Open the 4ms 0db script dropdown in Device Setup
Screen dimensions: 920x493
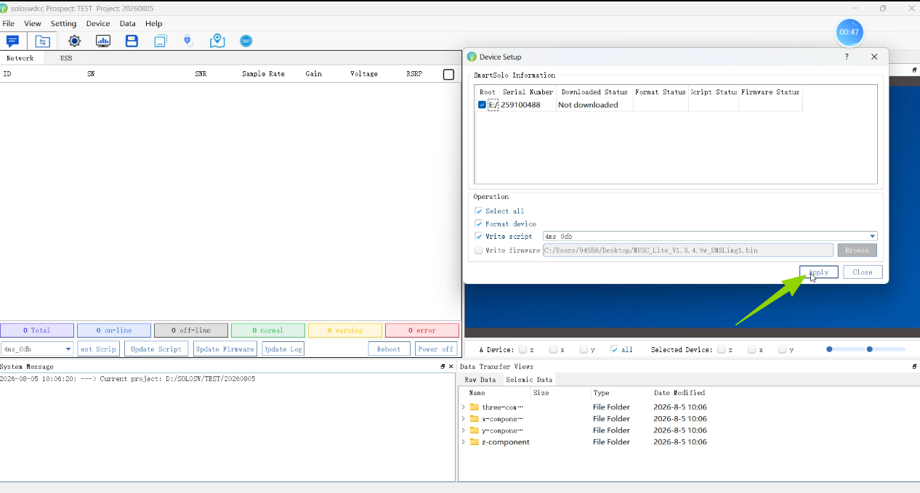pyautogui.click(x=710, y=237)
